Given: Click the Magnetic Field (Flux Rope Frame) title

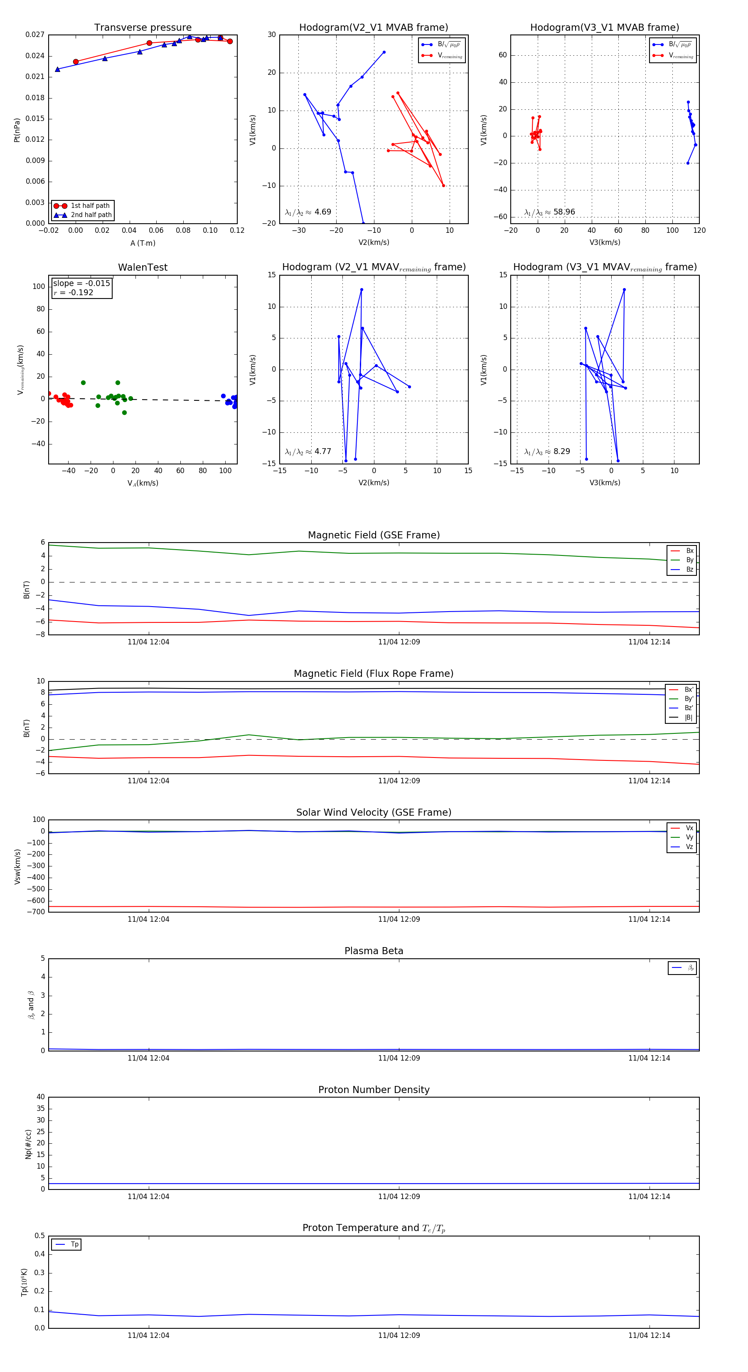Looking at the screenshot, I should (x=374, y=674).
